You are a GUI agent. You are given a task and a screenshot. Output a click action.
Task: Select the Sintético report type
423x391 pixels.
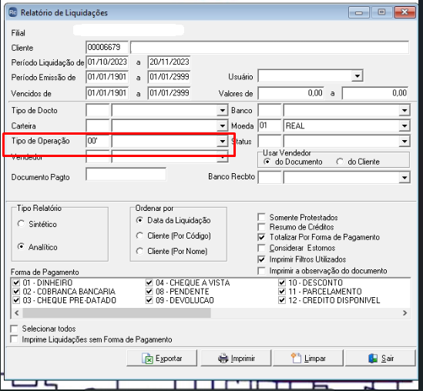[x=21, y=224]
